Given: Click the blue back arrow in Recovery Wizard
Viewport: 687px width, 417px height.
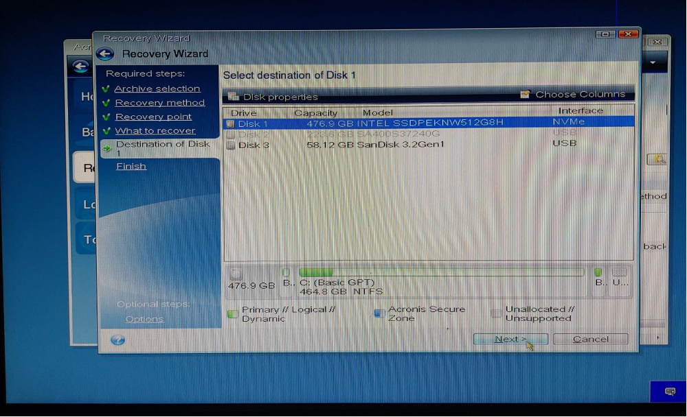Looking at the screenshot, I should pos(104,54).
